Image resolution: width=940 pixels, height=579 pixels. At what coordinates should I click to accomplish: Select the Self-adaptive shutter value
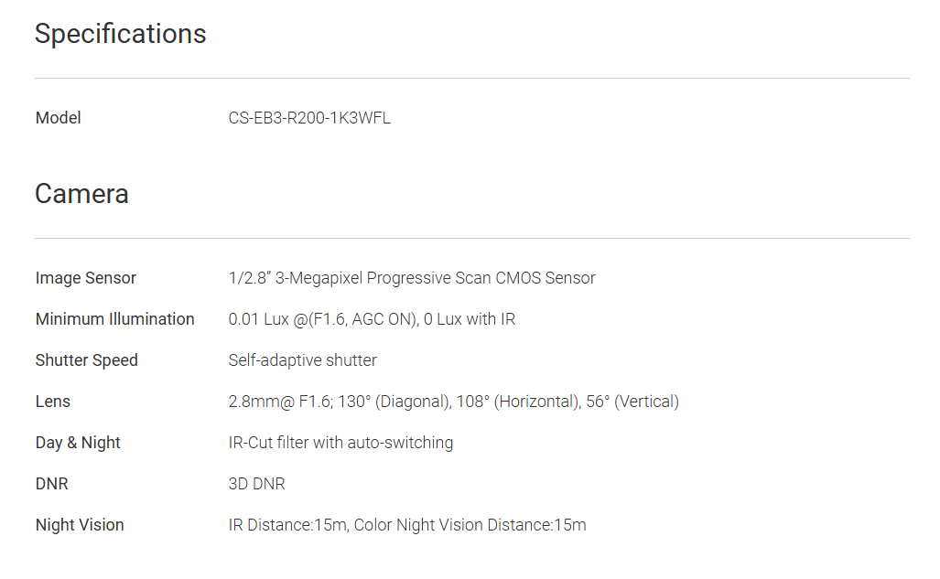[x=302, y=360]
